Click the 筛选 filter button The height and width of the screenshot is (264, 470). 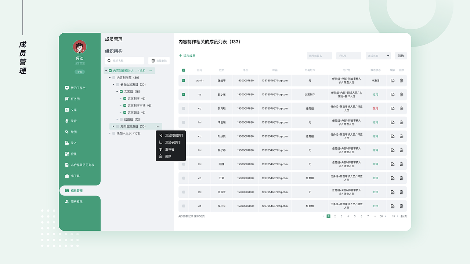(401, 56)
